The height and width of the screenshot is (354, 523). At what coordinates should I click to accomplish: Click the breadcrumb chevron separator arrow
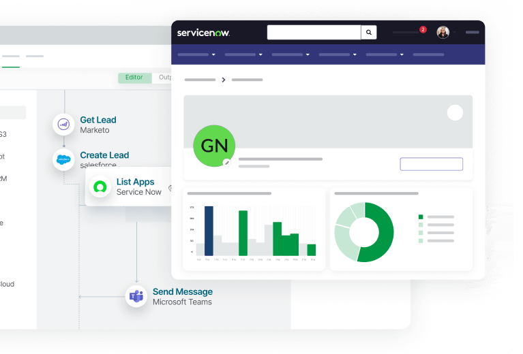[x=224, y=80]
